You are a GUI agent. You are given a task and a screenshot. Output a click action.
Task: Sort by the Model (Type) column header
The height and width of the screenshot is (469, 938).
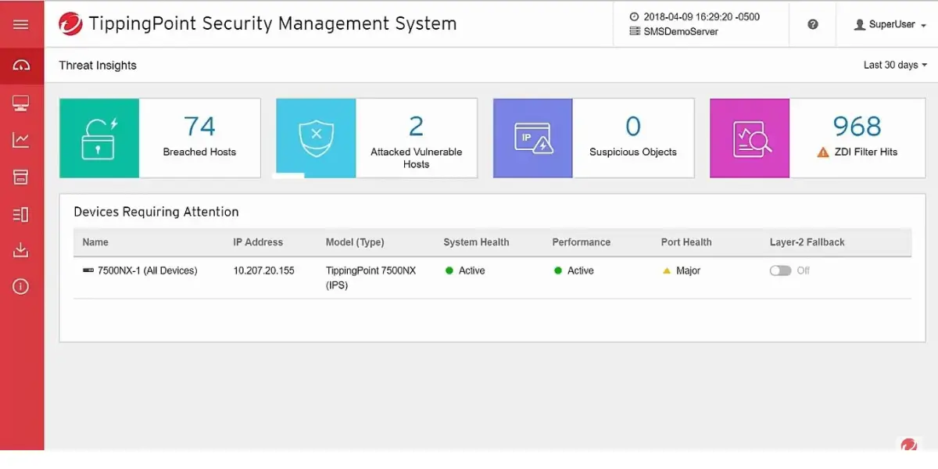[x=355, y=242]
